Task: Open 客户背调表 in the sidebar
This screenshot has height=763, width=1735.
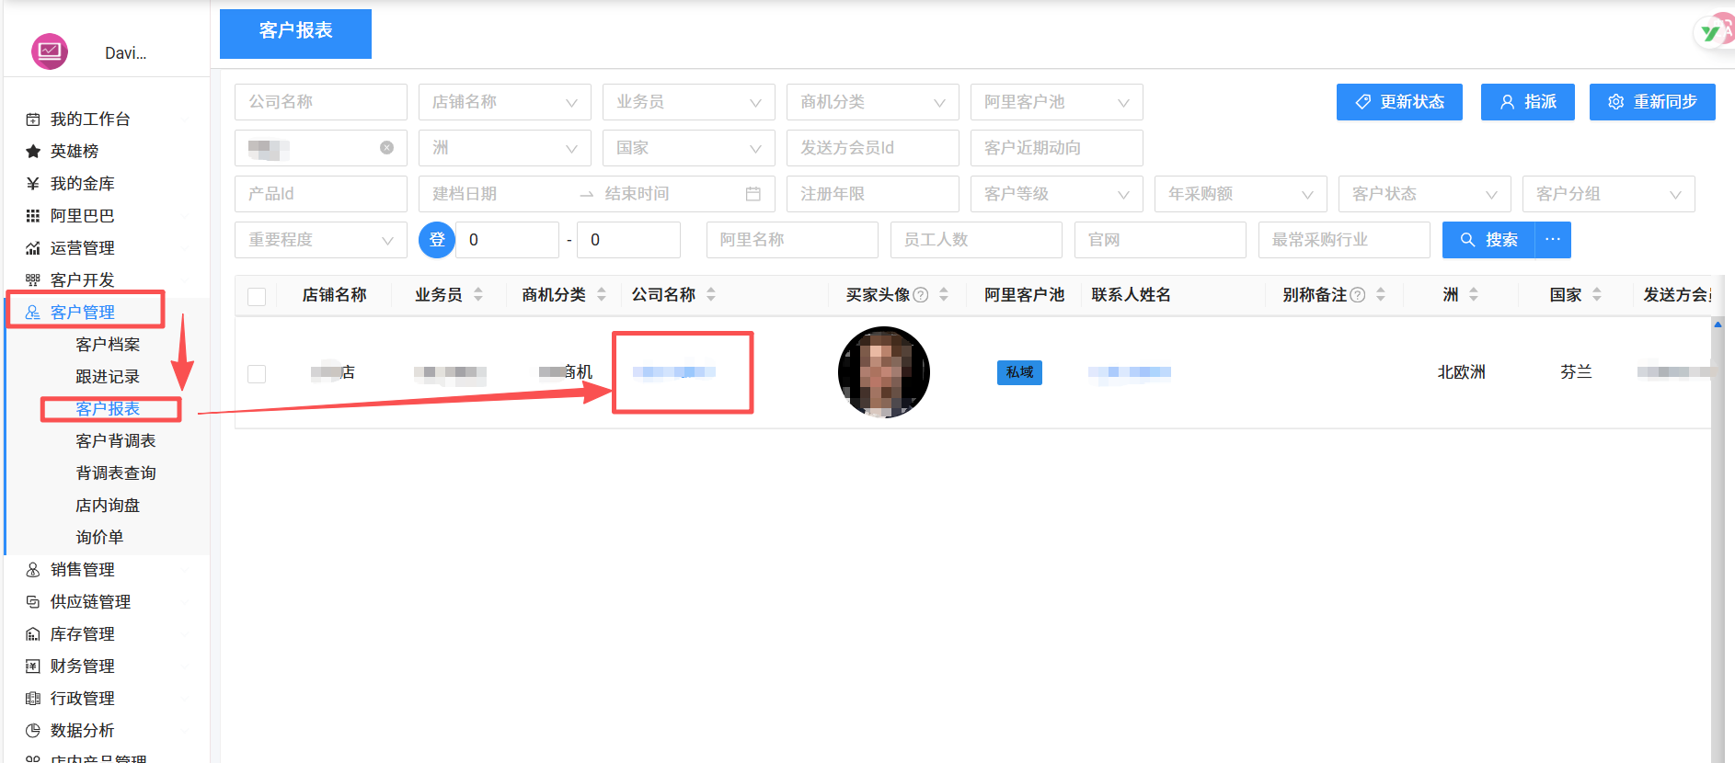Action: click(x=116, y=440)
